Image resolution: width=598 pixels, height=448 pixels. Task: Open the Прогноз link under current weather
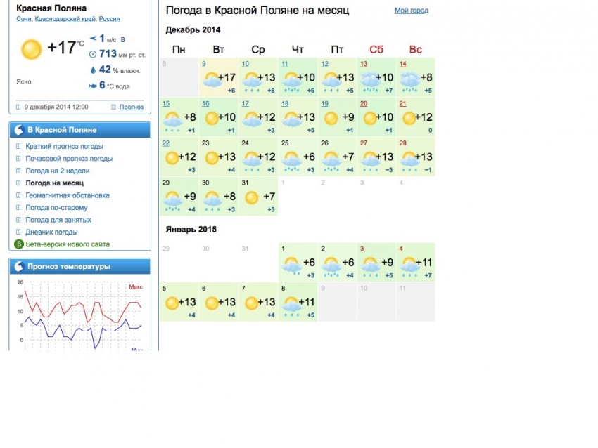pos(131,107)
